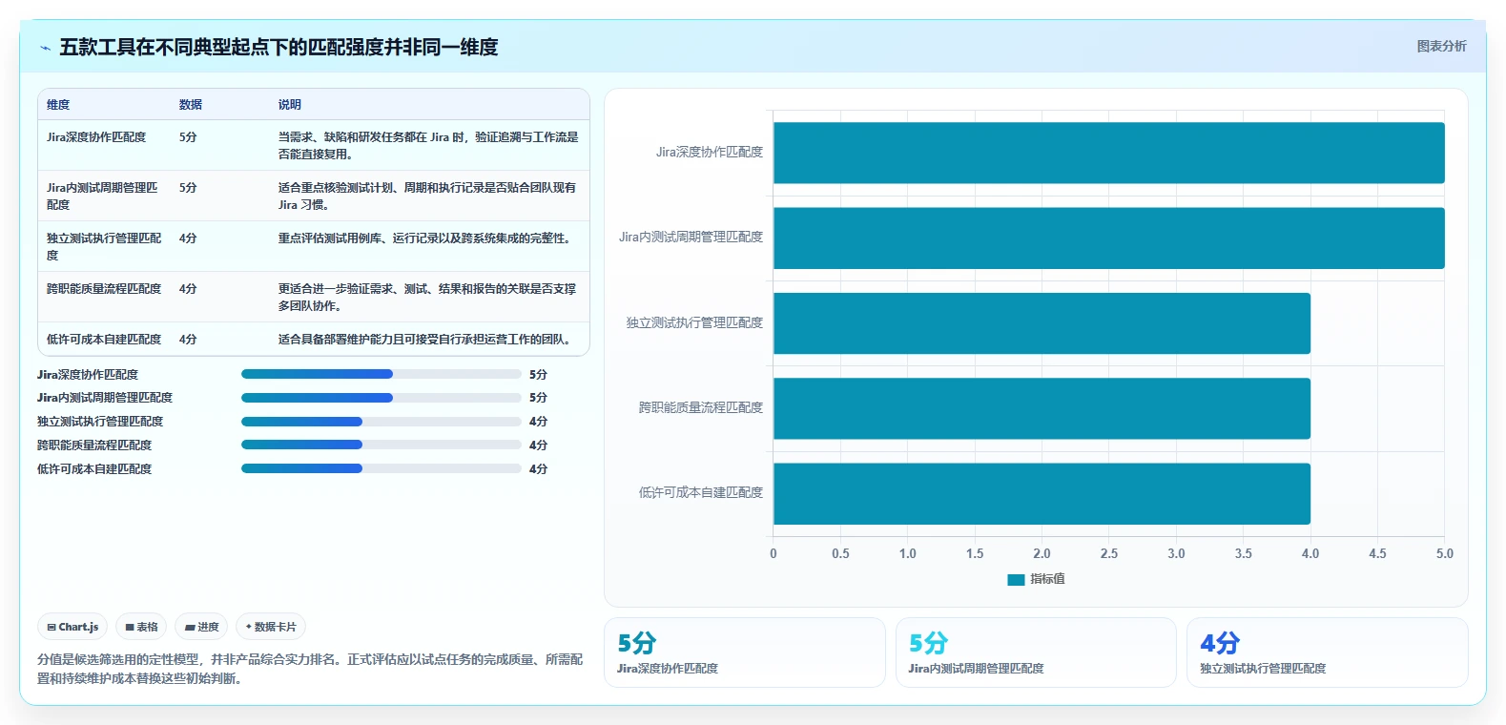Screen dimensions: 1506x725
Task: Click the 低许可成本自建匹配度 chart bar
Action: [1042, 493]
